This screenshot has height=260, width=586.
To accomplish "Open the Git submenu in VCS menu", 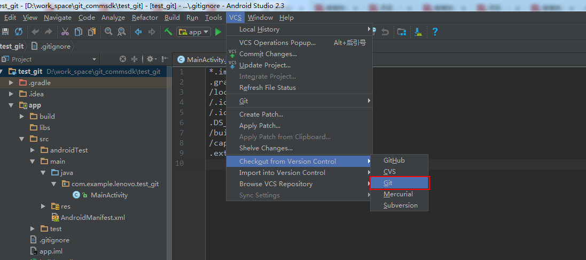I will [x=299, y=101].
